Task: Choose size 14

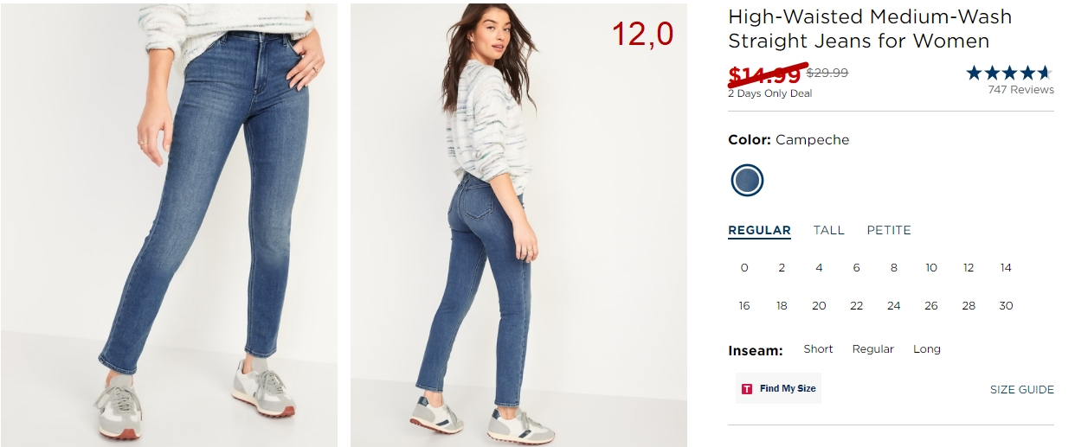Action: click(x=1006, y=268)
